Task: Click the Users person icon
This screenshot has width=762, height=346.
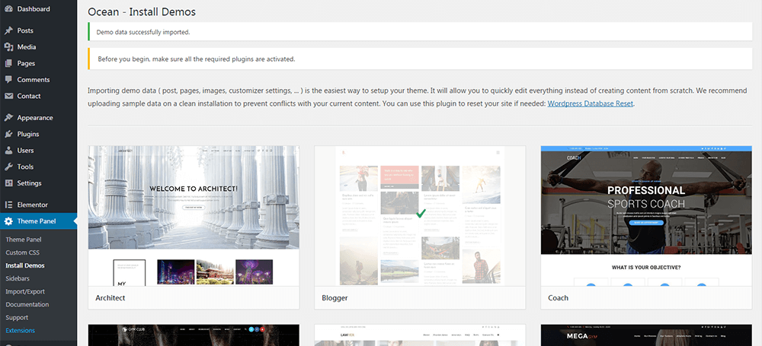Action: pos(8,151)
